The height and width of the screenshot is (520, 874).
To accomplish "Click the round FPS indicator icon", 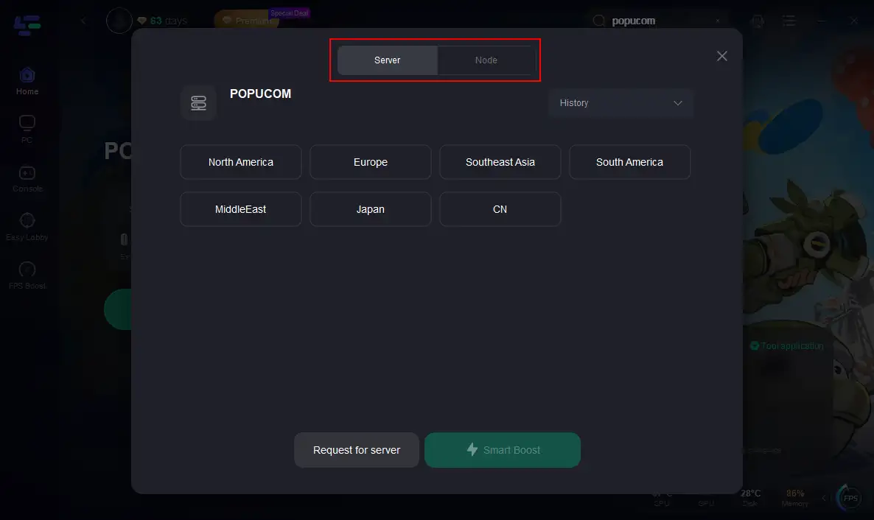I will pyautogui.click(x=850, y=499).
